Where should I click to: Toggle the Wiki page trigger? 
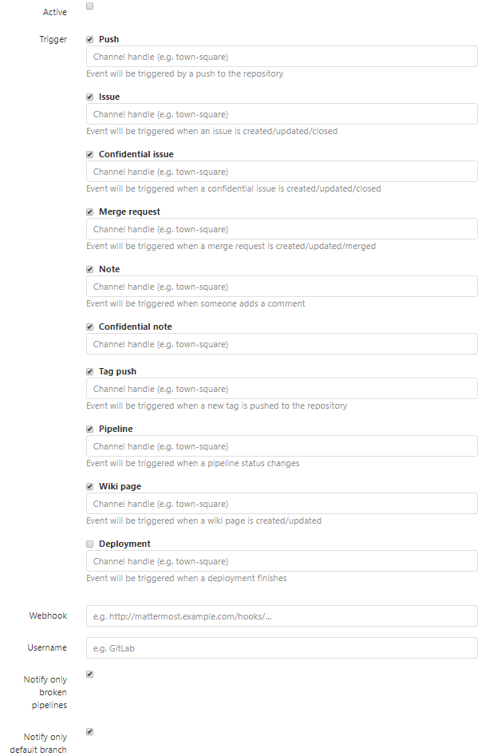[90, 486]
